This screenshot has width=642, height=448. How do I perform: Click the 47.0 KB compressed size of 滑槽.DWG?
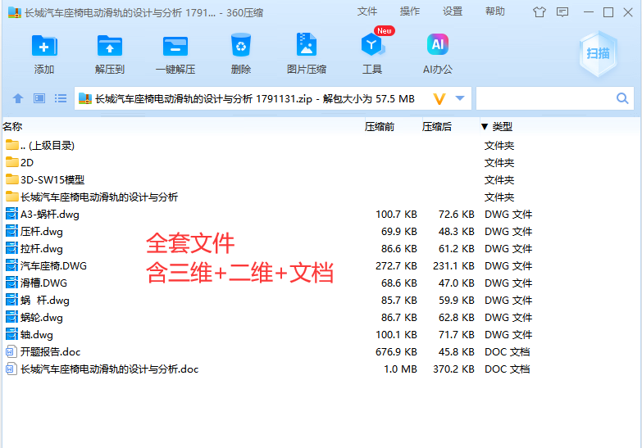456,283
